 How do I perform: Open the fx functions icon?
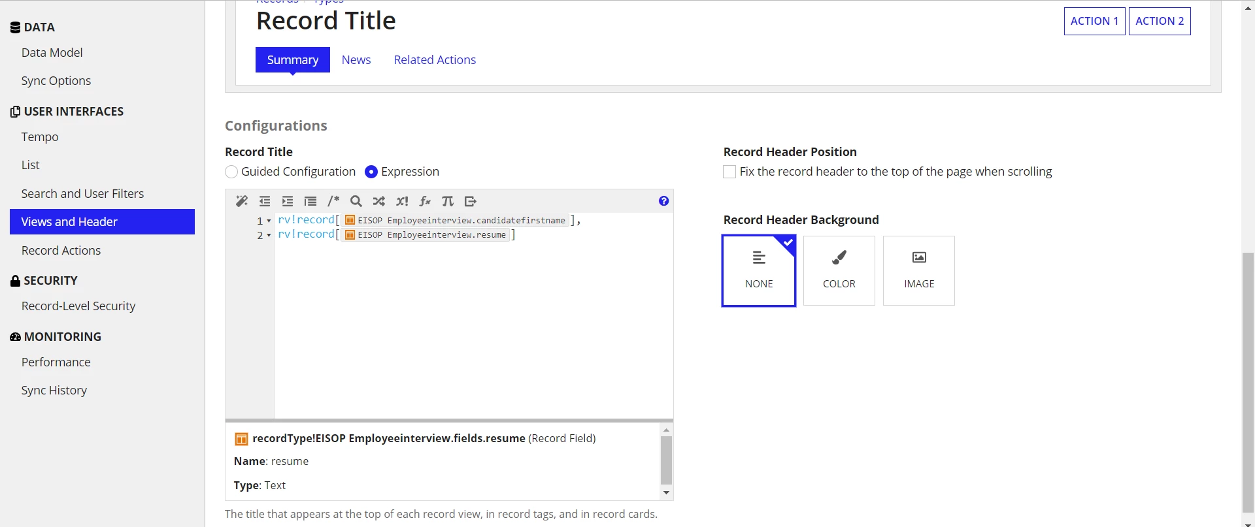point(425,201)
